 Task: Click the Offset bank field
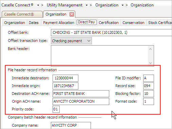(x=111, y=32)
